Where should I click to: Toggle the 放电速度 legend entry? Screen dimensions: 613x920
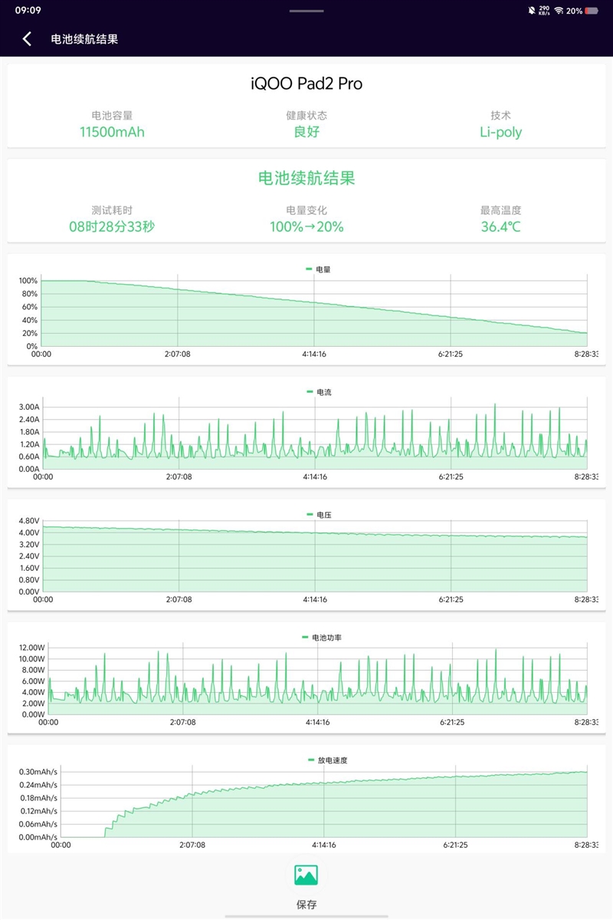(328, 760)
